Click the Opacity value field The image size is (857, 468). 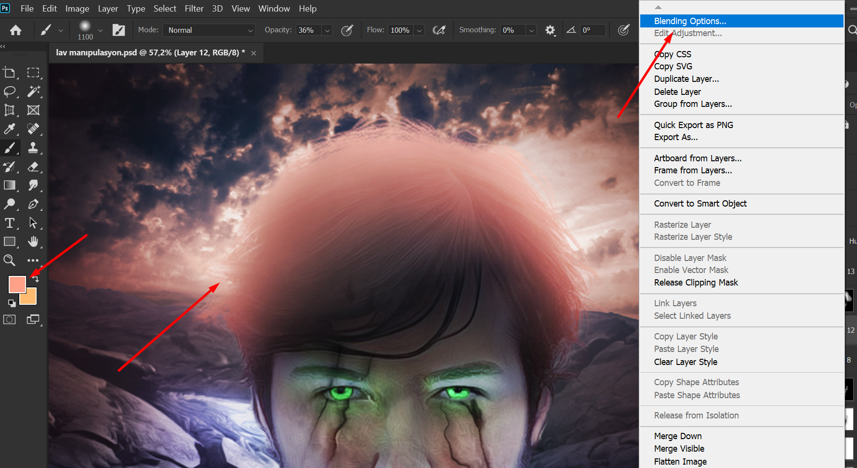click(x=308, y=30)
